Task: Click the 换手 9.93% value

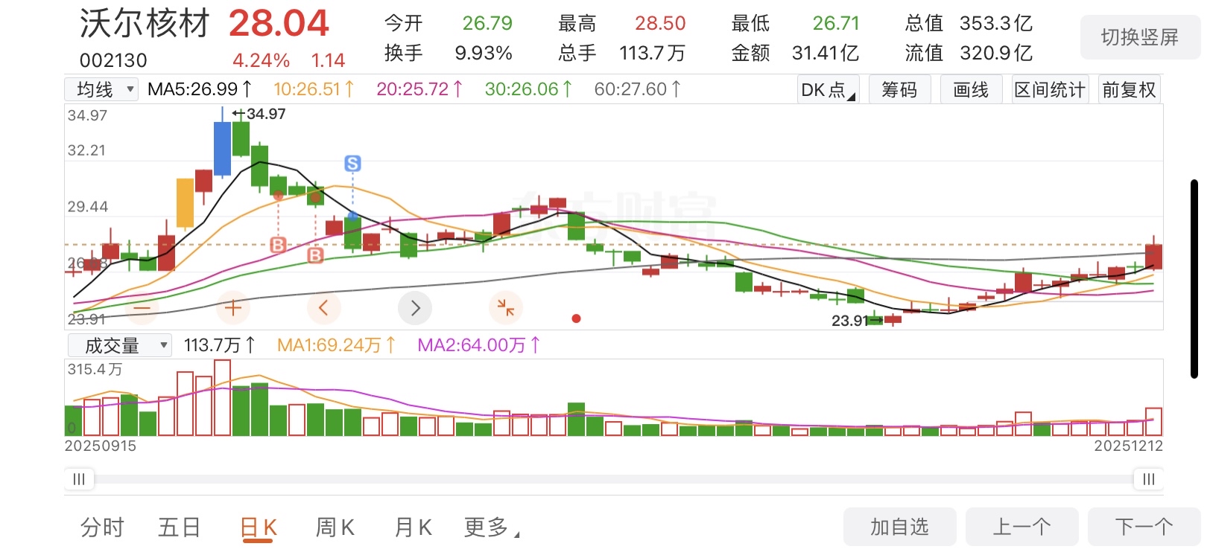Action: [484, 54]
